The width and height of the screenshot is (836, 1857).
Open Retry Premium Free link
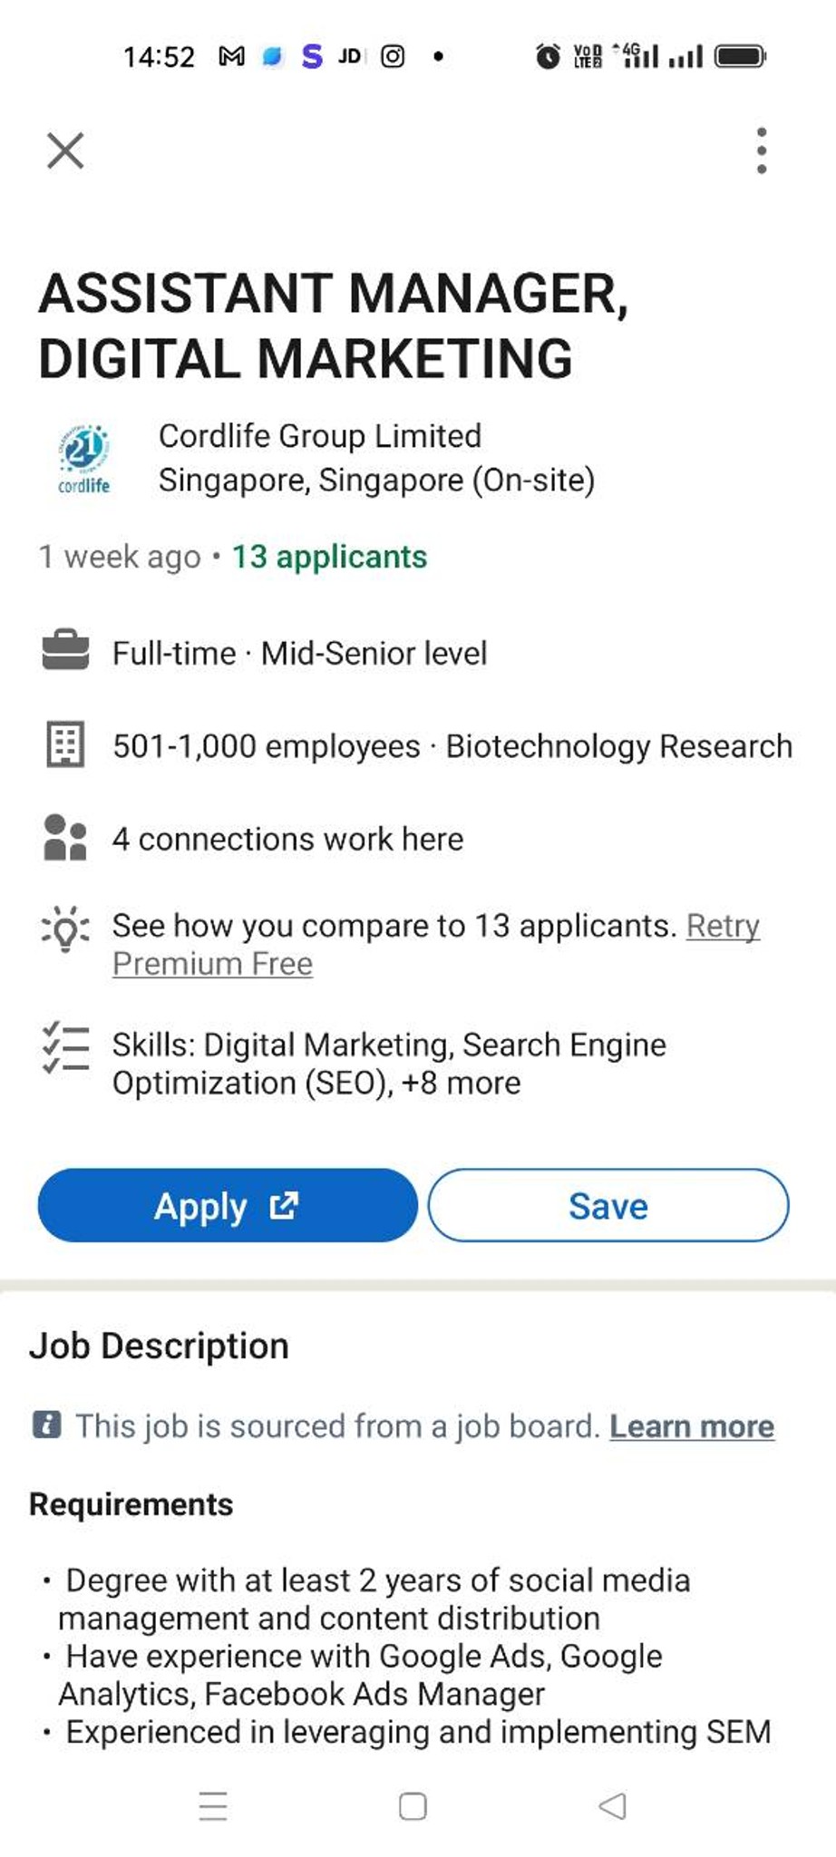(x=435, y=944)
